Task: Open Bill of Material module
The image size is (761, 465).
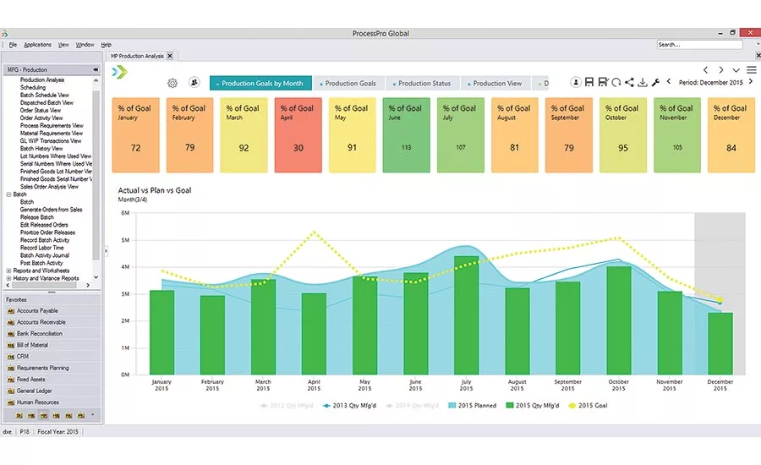Action: point(52,345)
